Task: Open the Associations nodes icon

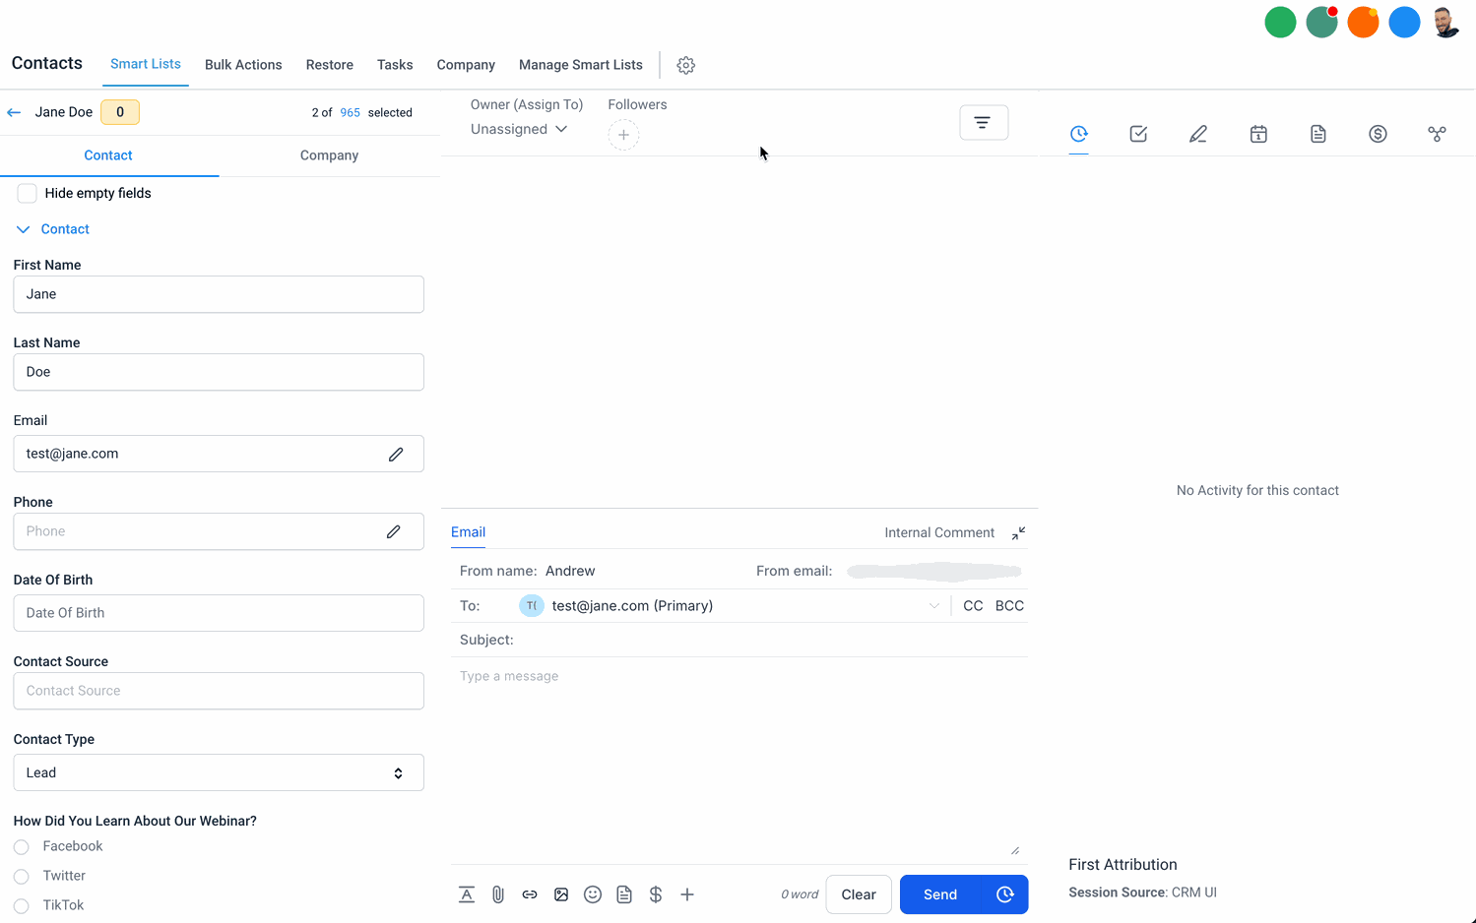Action: [1437, 134]
